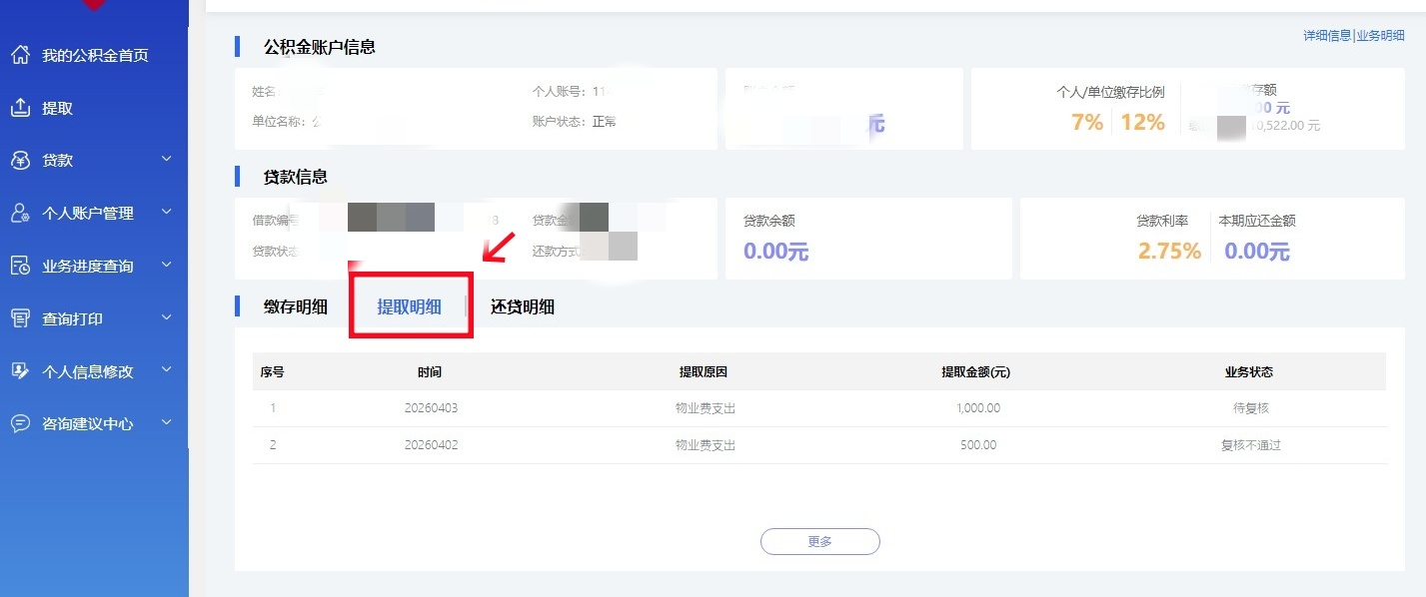Expand the 查询打印 chevron arrow

pos(167,317)
